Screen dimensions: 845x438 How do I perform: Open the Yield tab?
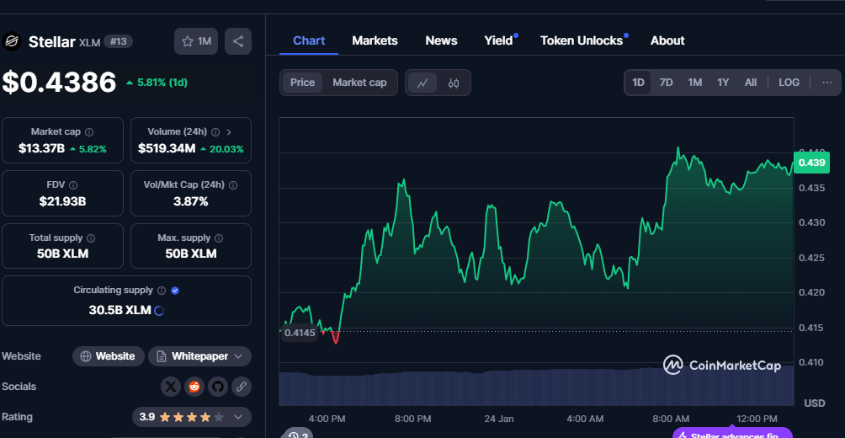tap(498, 40)
